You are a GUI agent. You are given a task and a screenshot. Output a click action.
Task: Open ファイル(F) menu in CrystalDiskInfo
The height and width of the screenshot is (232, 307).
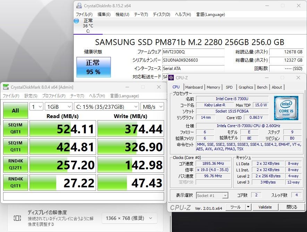tap(84, 15)
